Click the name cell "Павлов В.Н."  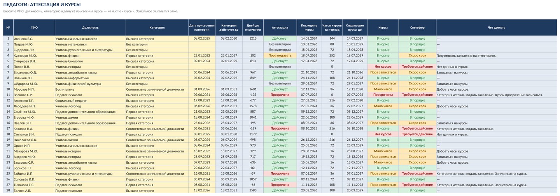pyautogui.click(x=34, y=123)
